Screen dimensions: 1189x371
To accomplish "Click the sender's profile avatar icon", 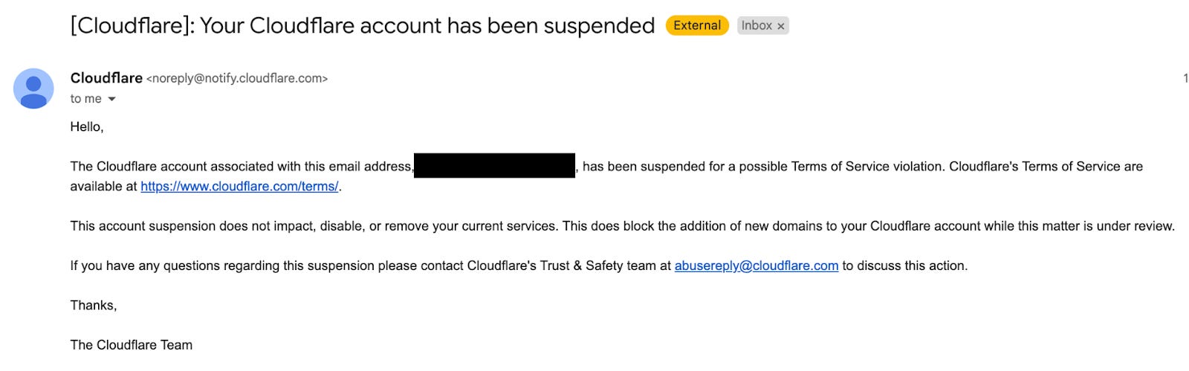I will [x=33, y=88].
